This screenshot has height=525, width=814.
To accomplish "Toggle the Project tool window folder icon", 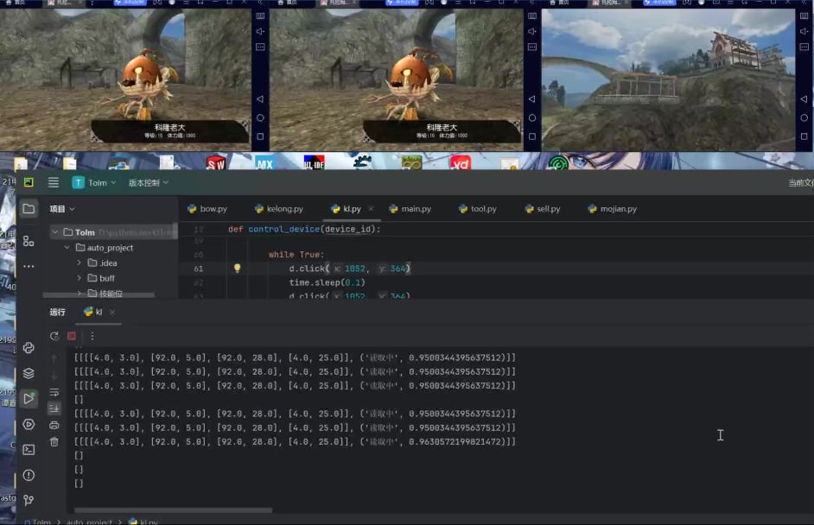I will [29, 209].
